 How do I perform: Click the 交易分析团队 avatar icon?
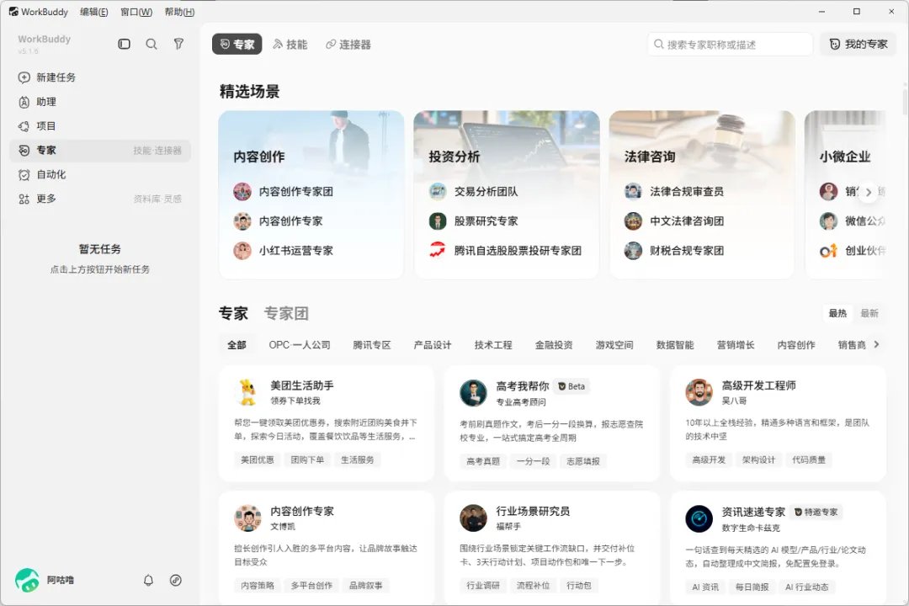click(438, 191)
